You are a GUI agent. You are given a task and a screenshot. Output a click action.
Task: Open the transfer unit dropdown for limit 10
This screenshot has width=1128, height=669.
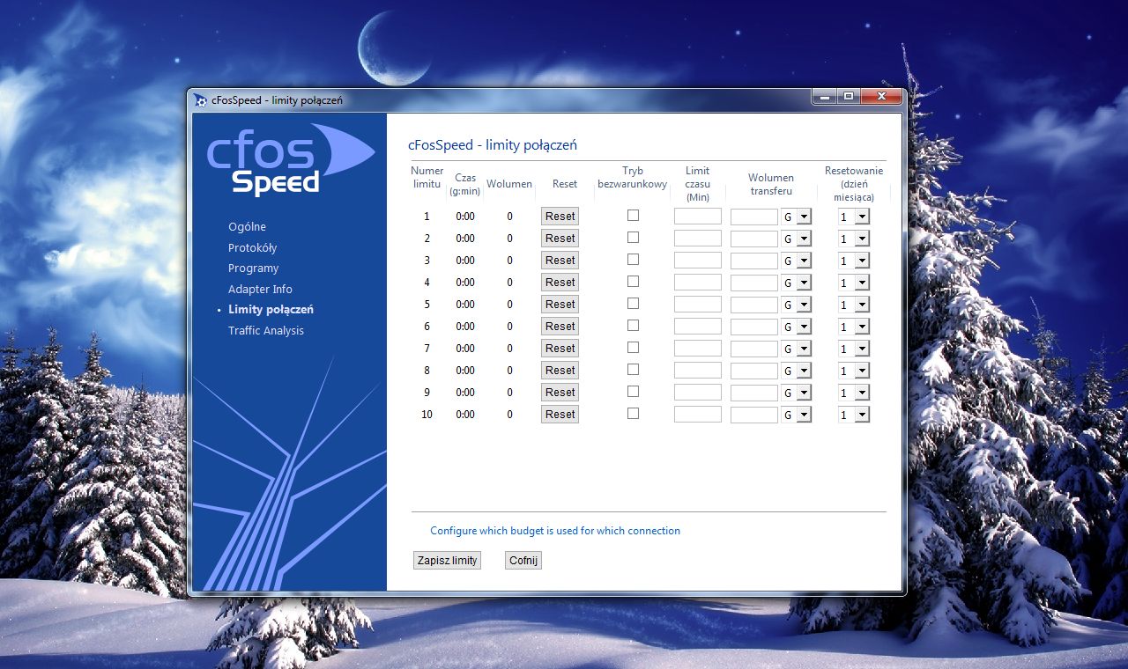(797, 415)
